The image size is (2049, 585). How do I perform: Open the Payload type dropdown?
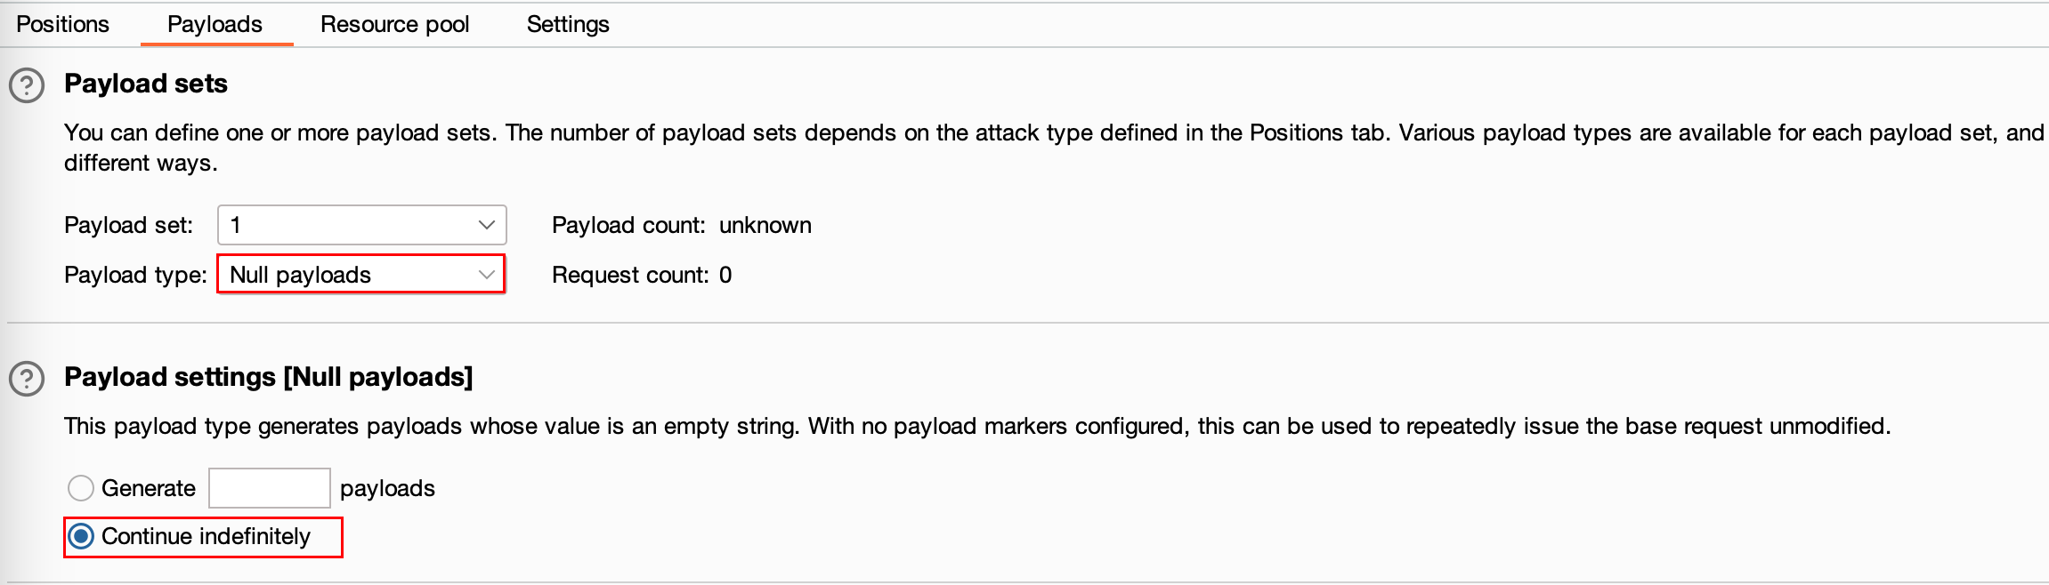(362, 275)
